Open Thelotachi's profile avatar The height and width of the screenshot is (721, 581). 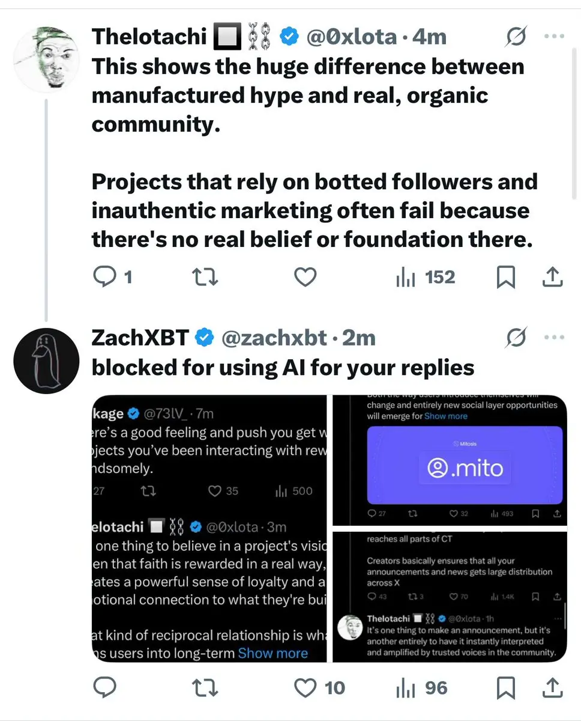coord(46,59)
